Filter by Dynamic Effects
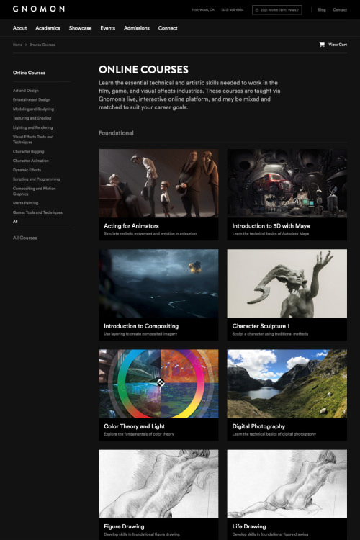The width and height of the screenshot is (360, 540). pos(27,170)
